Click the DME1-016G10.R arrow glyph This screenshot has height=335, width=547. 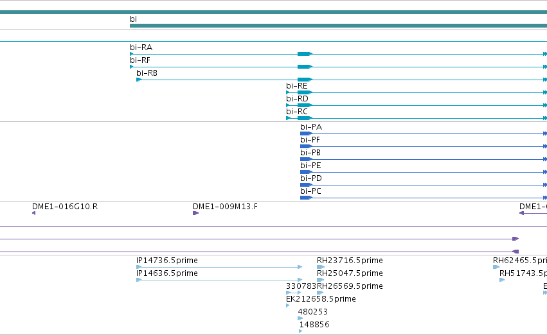(34, 213)
